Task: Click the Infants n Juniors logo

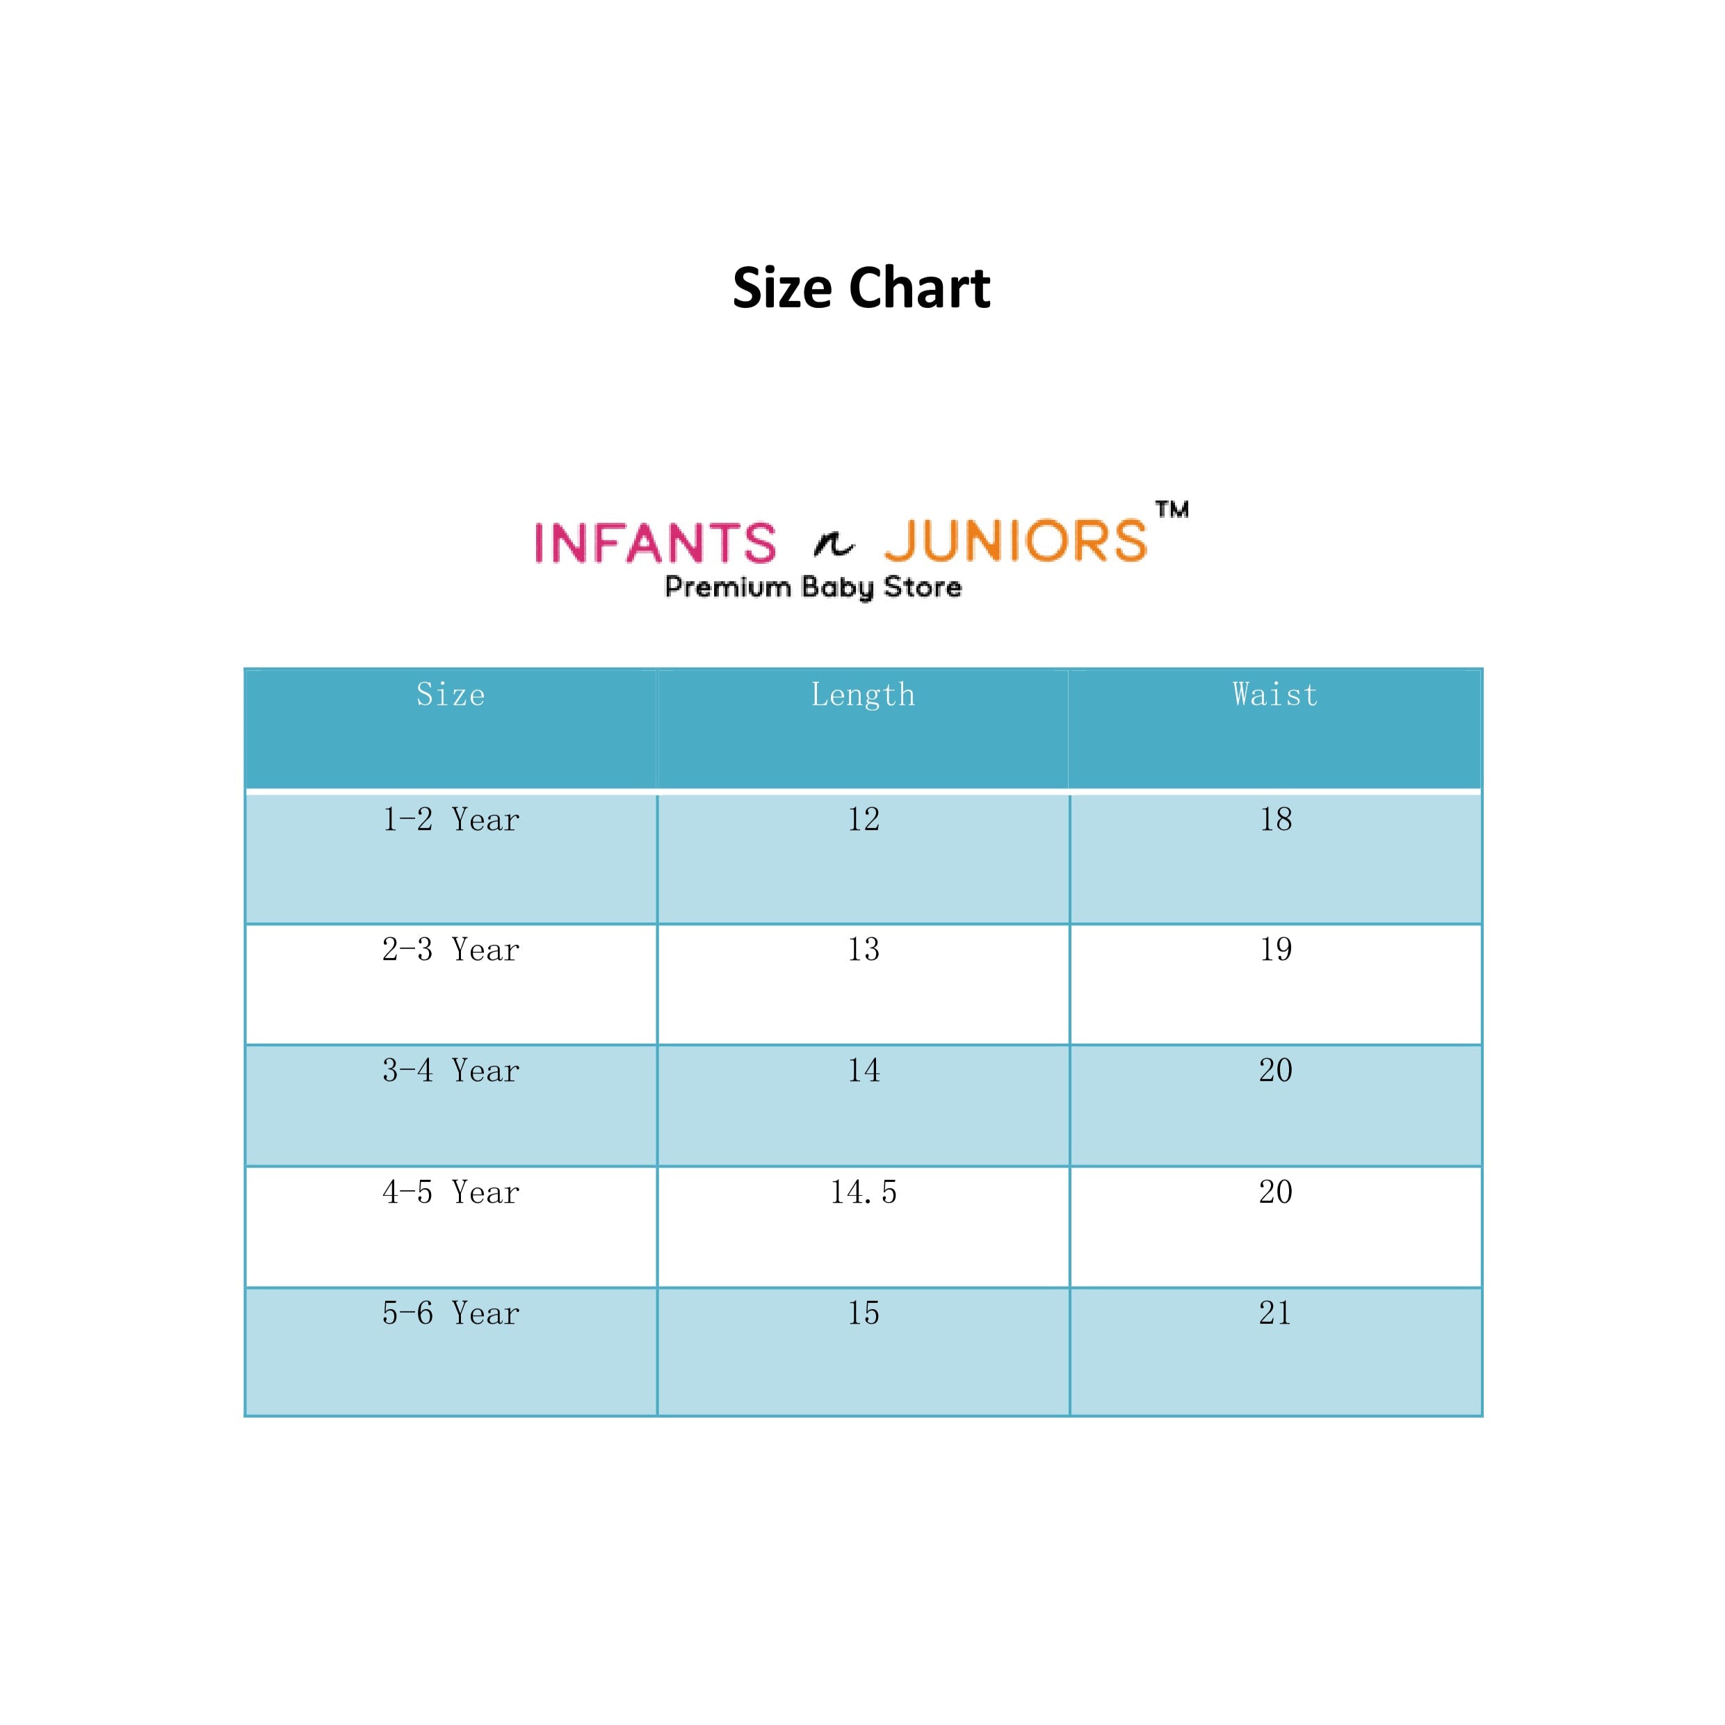Action: pyautogui.click(x=861, y=549)
